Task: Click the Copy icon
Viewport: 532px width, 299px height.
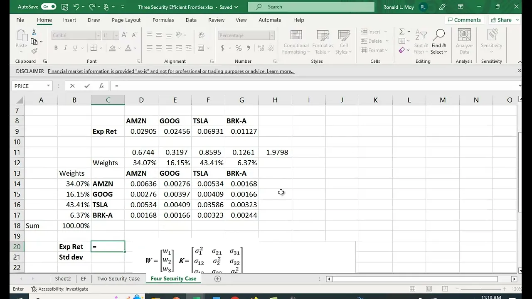Action: [34, 42]
